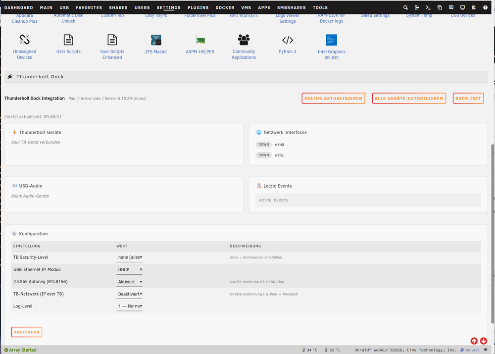Click the red back-to-top arrow icon
The image size is (495, 354).
point(474,341)
